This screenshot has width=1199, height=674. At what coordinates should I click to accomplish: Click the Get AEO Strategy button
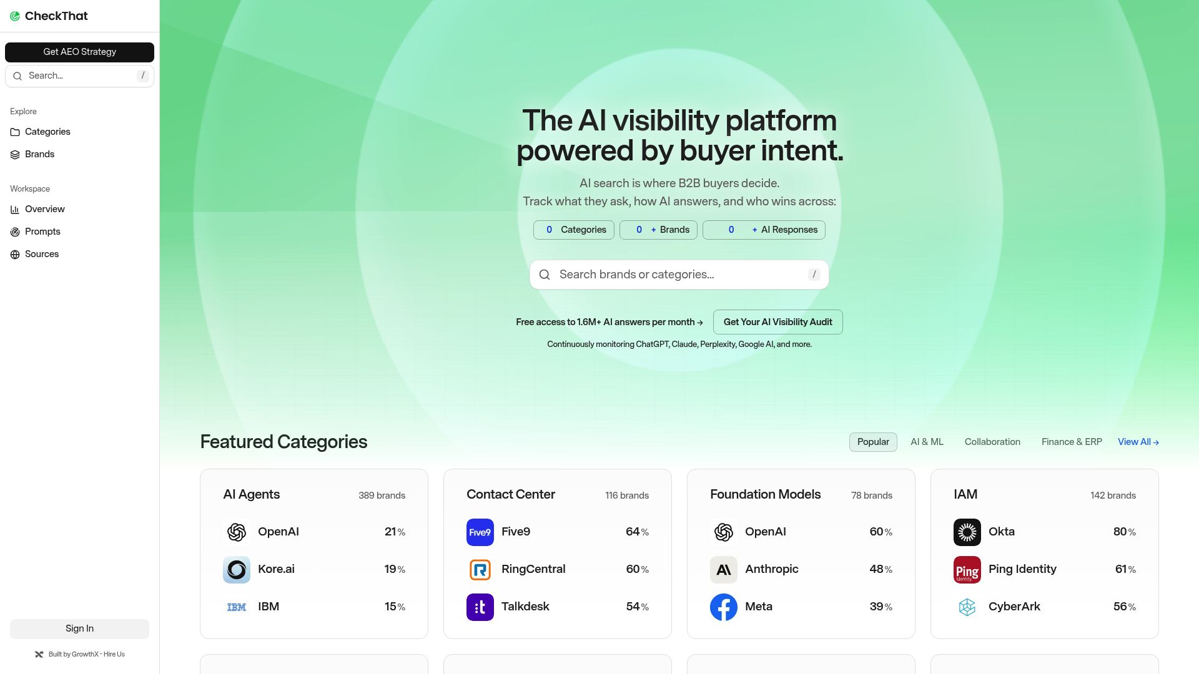[x=79, y=52]
